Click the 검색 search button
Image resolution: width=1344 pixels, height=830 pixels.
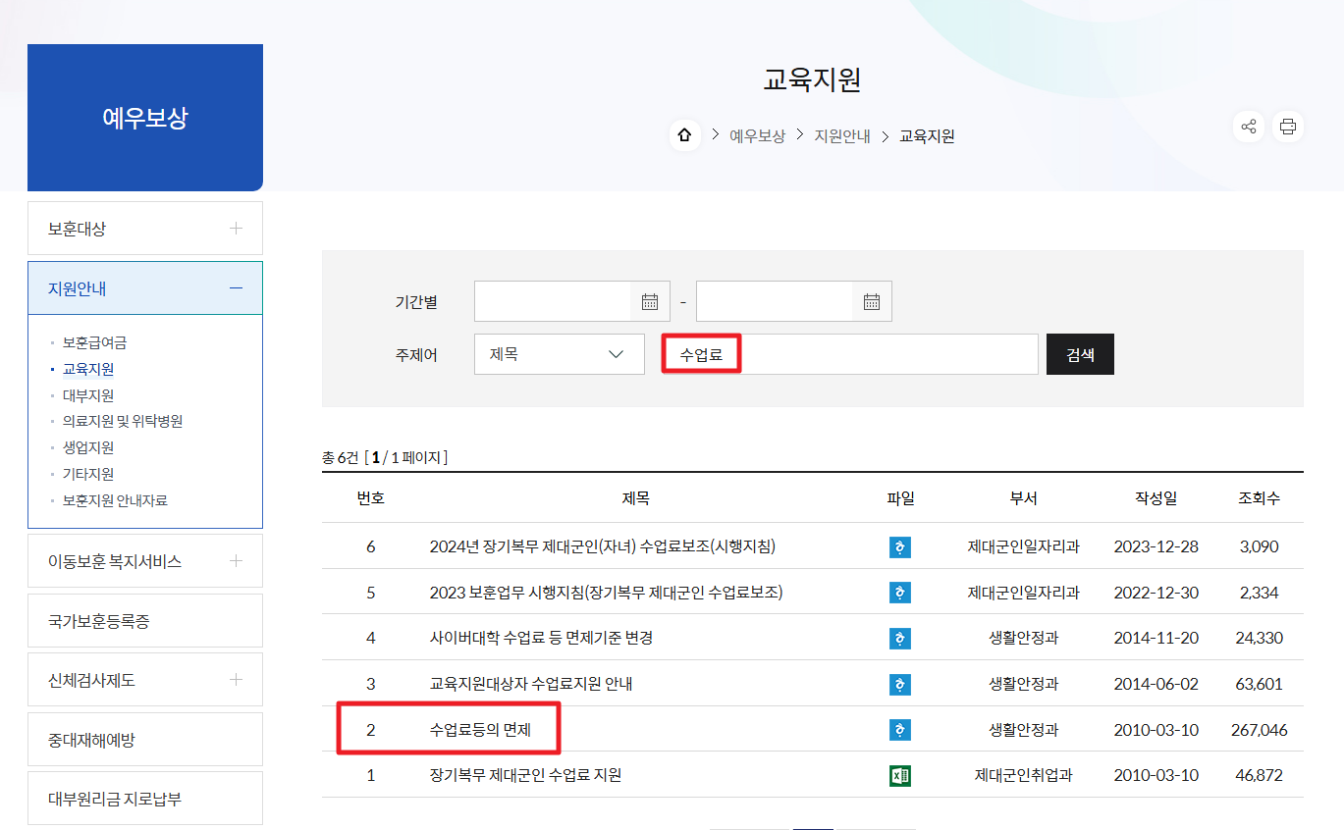click(x=1079, y=354)
